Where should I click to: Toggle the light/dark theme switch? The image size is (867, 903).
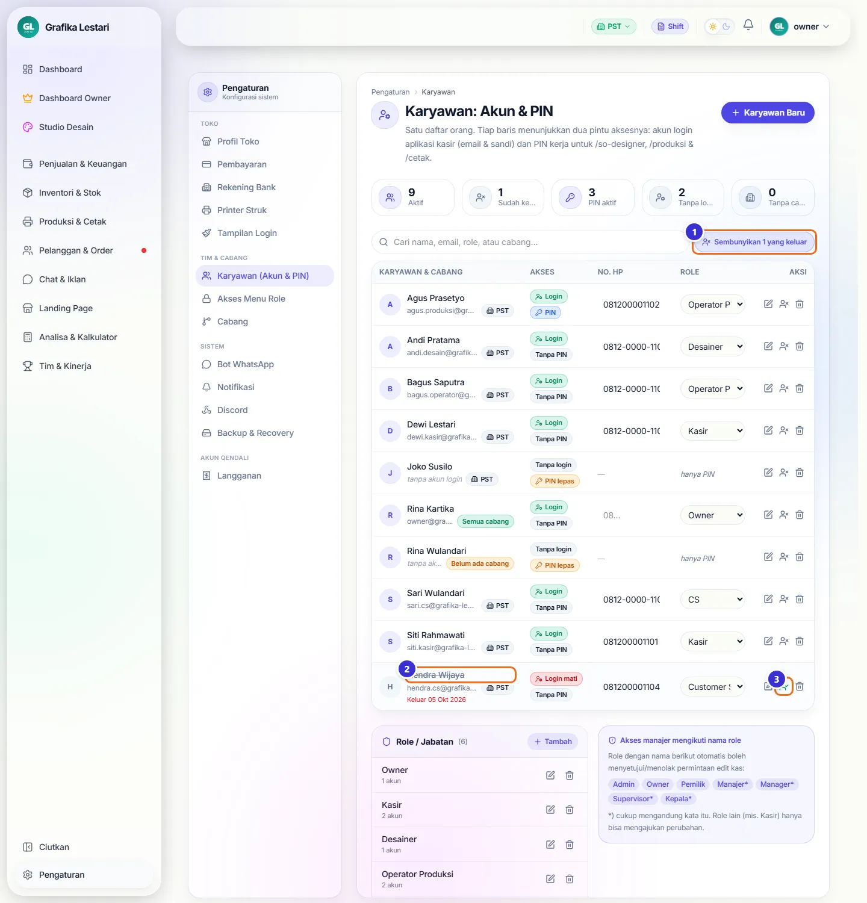click(x=719, y=26)
